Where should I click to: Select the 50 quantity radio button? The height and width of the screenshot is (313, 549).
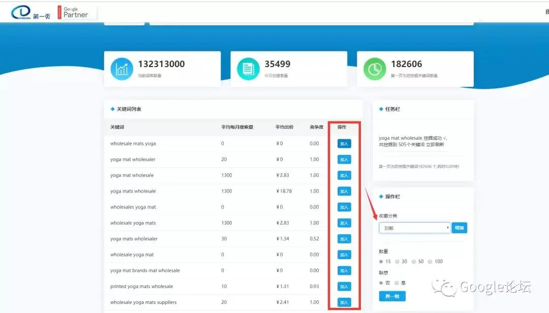(414, 262)
